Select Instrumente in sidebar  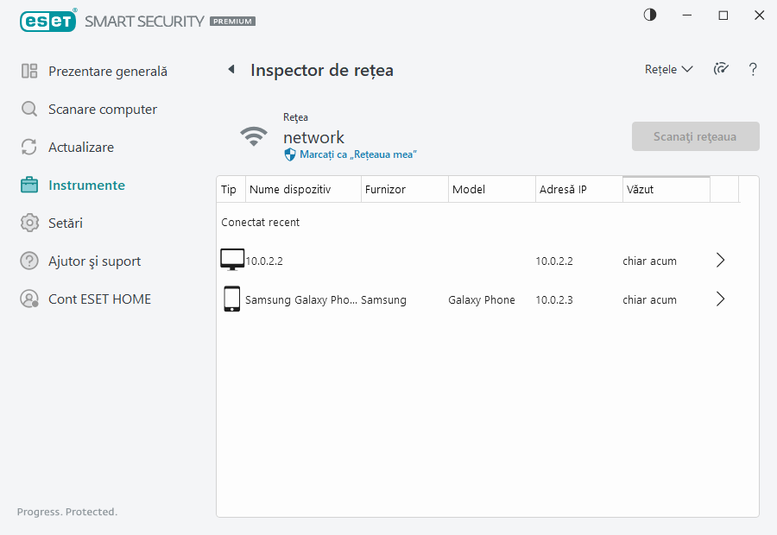[86, 186]
